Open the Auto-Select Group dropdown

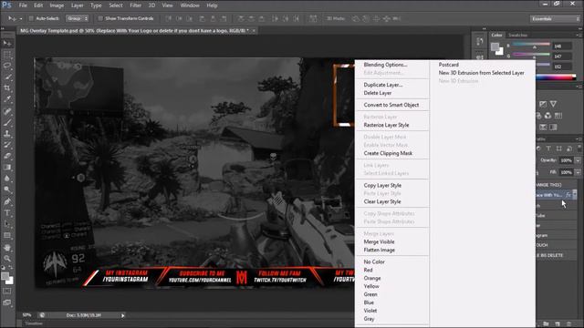tap(77, 18)
